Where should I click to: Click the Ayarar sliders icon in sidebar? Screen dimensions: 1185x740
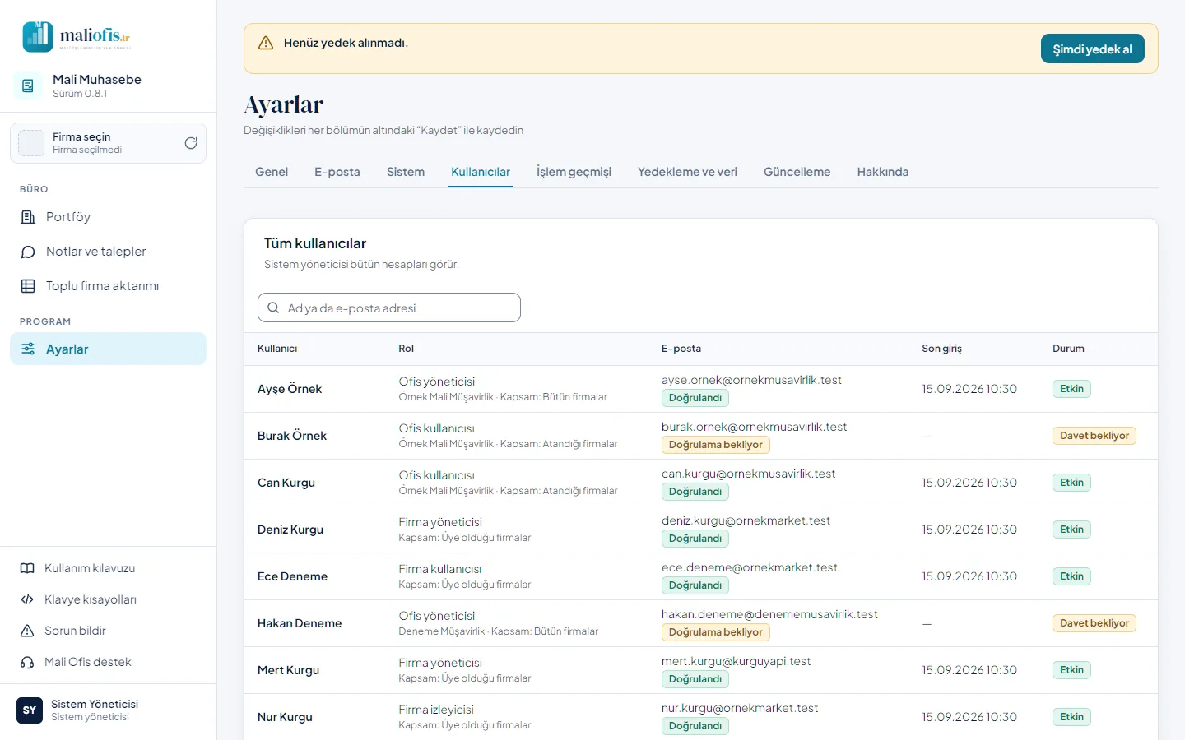(x=28, y=349)
